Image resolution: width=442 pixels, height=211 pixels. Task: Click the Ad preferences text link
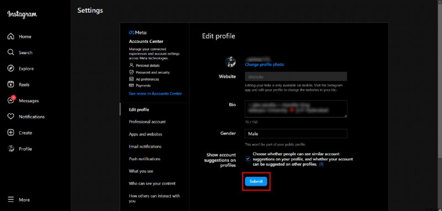point(148,79)
